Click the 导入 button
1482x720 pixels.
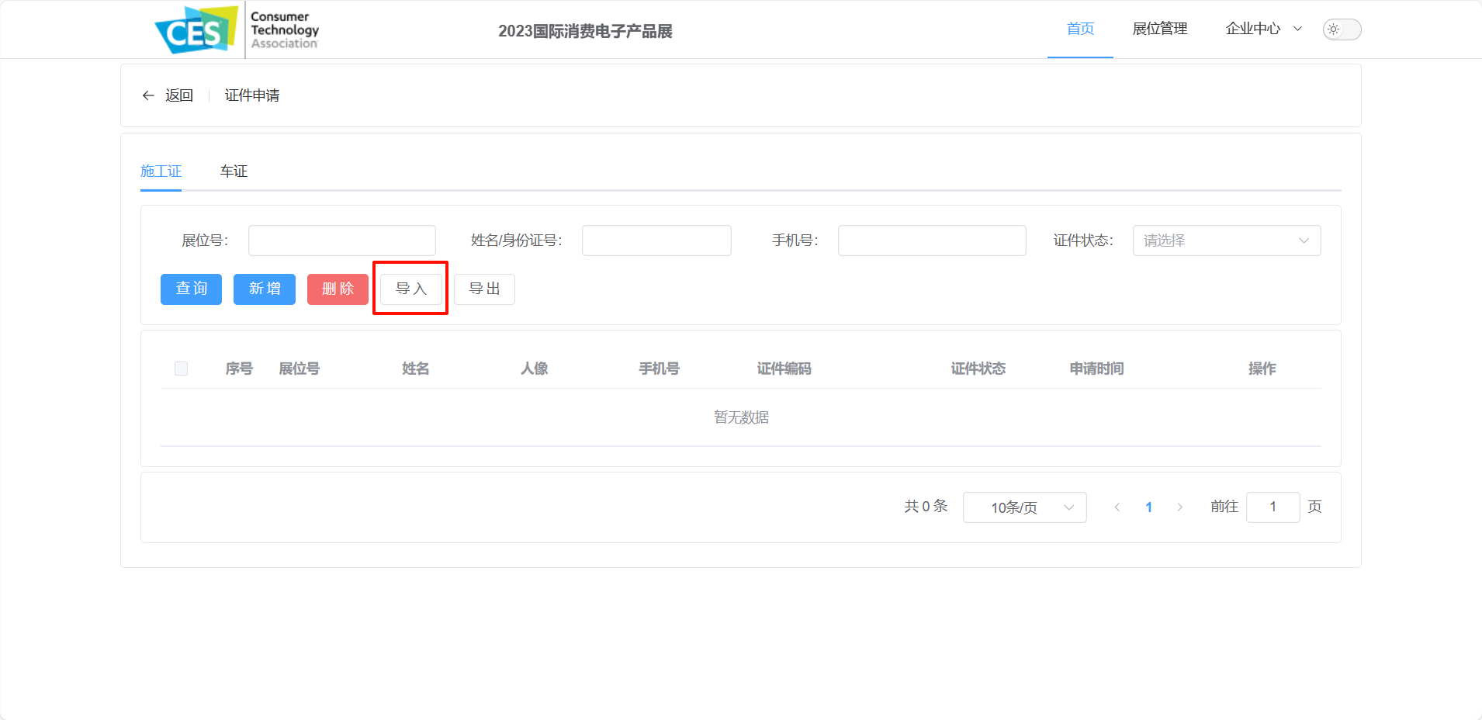pyautogui.click(x=411, y=289)
